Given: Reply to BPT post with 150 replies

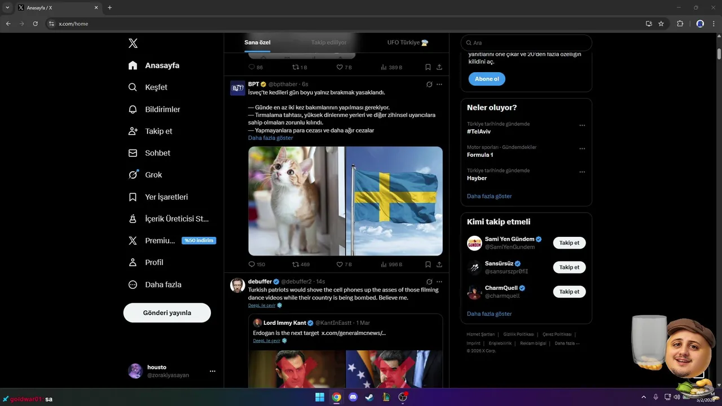Looking at the screenshot, I should (x=257, y=264).
